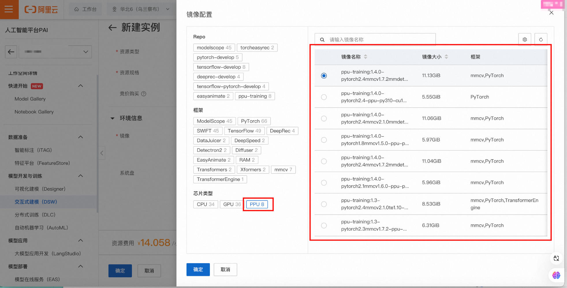Collapse the left sidebar handle
This screenshot has height=288, width=567.
(x=102, y=153)
